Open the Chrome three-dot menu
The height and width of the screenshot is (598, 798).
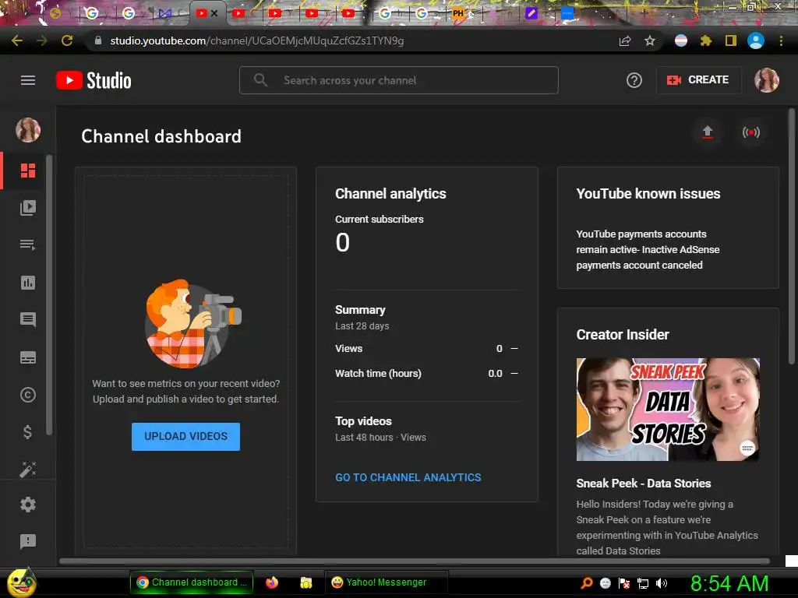click(781, 40)
